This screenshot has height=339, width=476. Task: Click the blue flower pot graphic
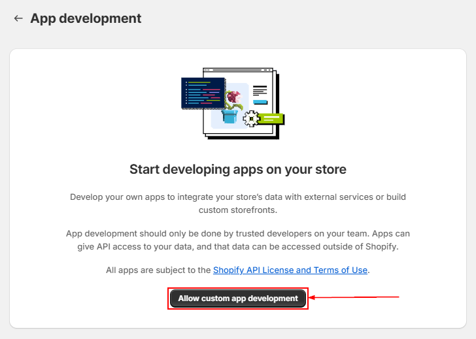pos(229,116)
